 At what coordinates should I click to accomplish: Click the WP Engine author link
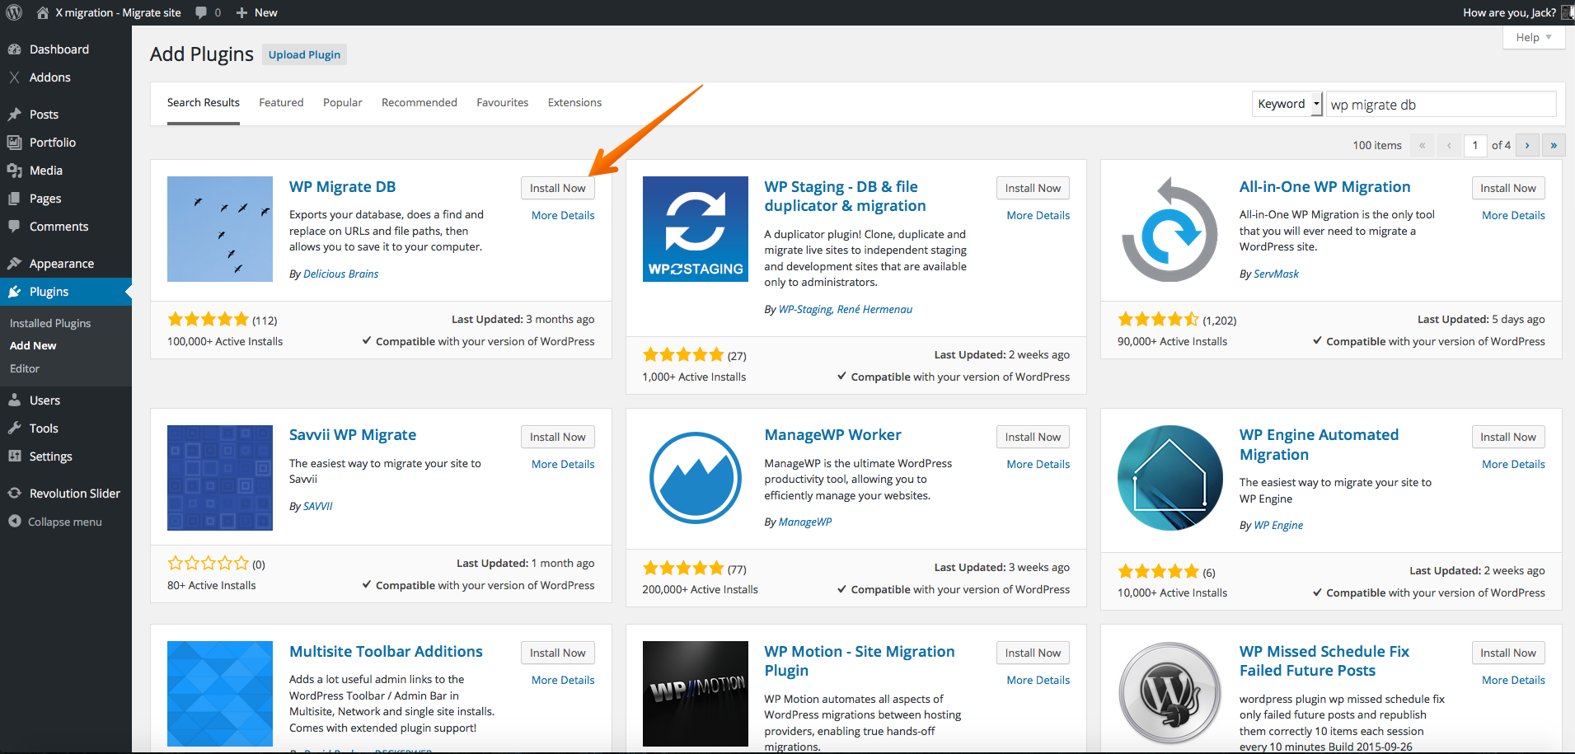pyautogui.click(x=1278, y=525)
